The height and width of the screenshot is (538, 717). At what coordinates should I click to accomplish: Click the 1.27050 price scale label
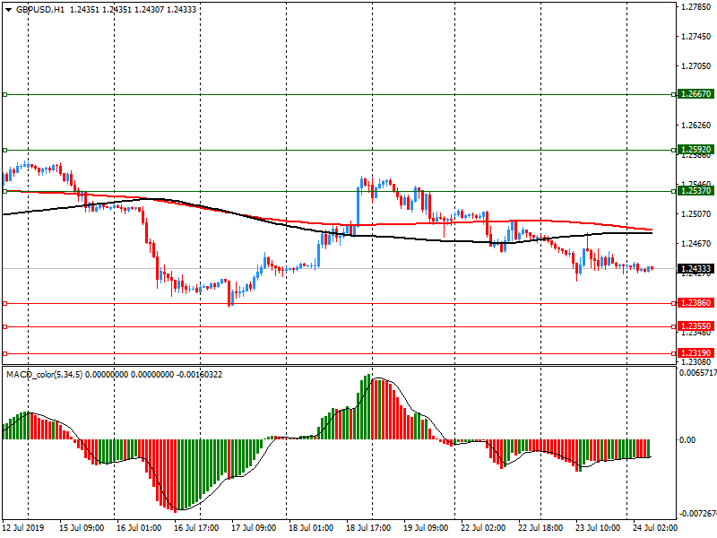pyautogui.click(x=696, y=66)
